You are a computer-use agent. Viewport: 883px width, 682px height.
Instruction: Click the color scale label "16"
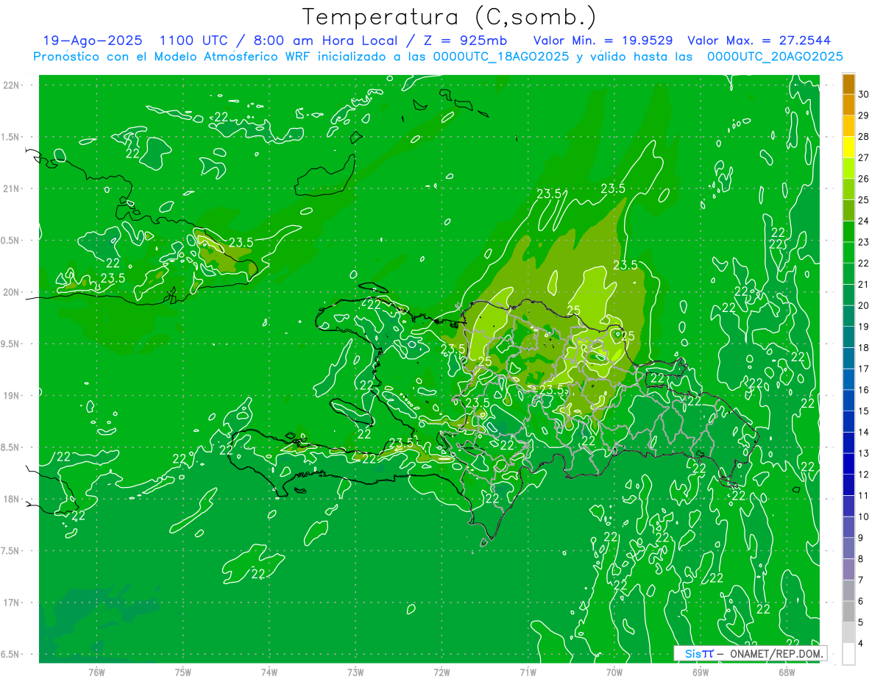click(x=864, y=390)
